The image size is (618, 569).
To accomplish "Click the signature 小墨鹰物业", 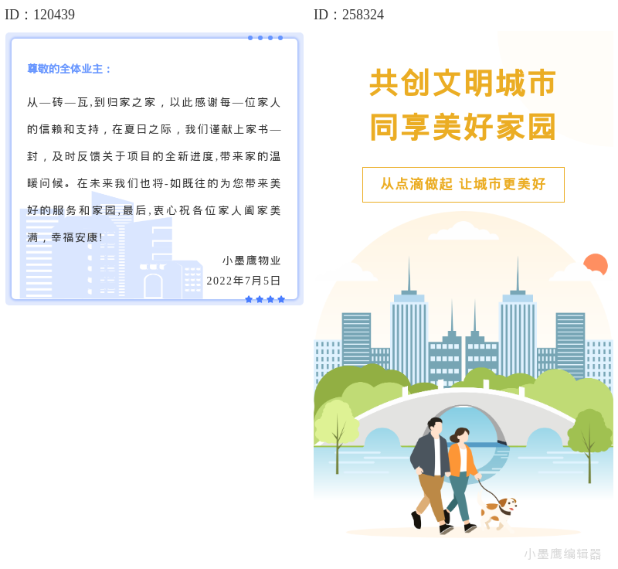I will click(253, 261).
